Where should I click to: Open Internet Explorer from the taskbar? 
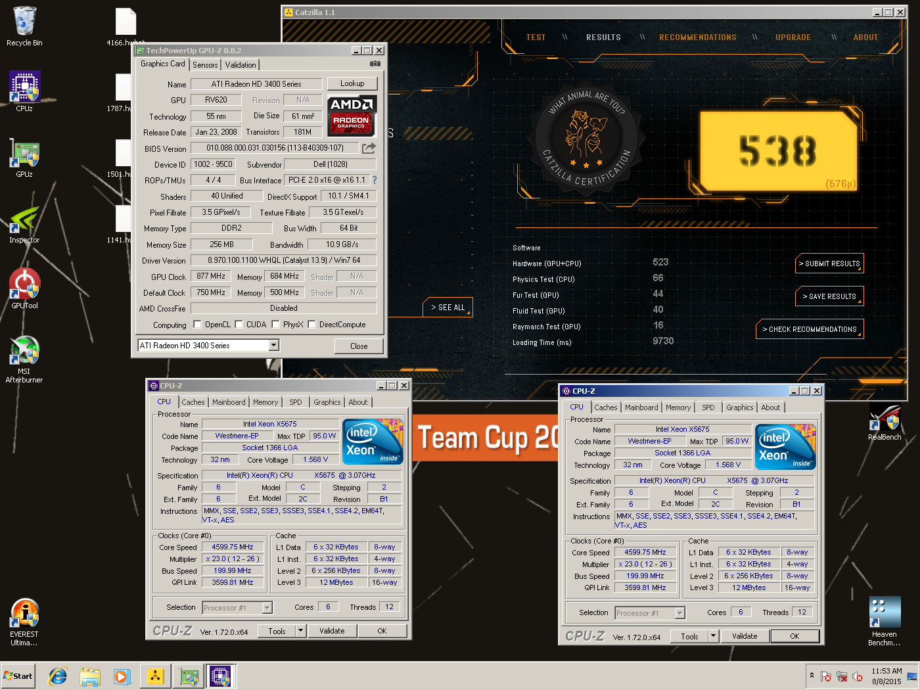click(58, 676)
